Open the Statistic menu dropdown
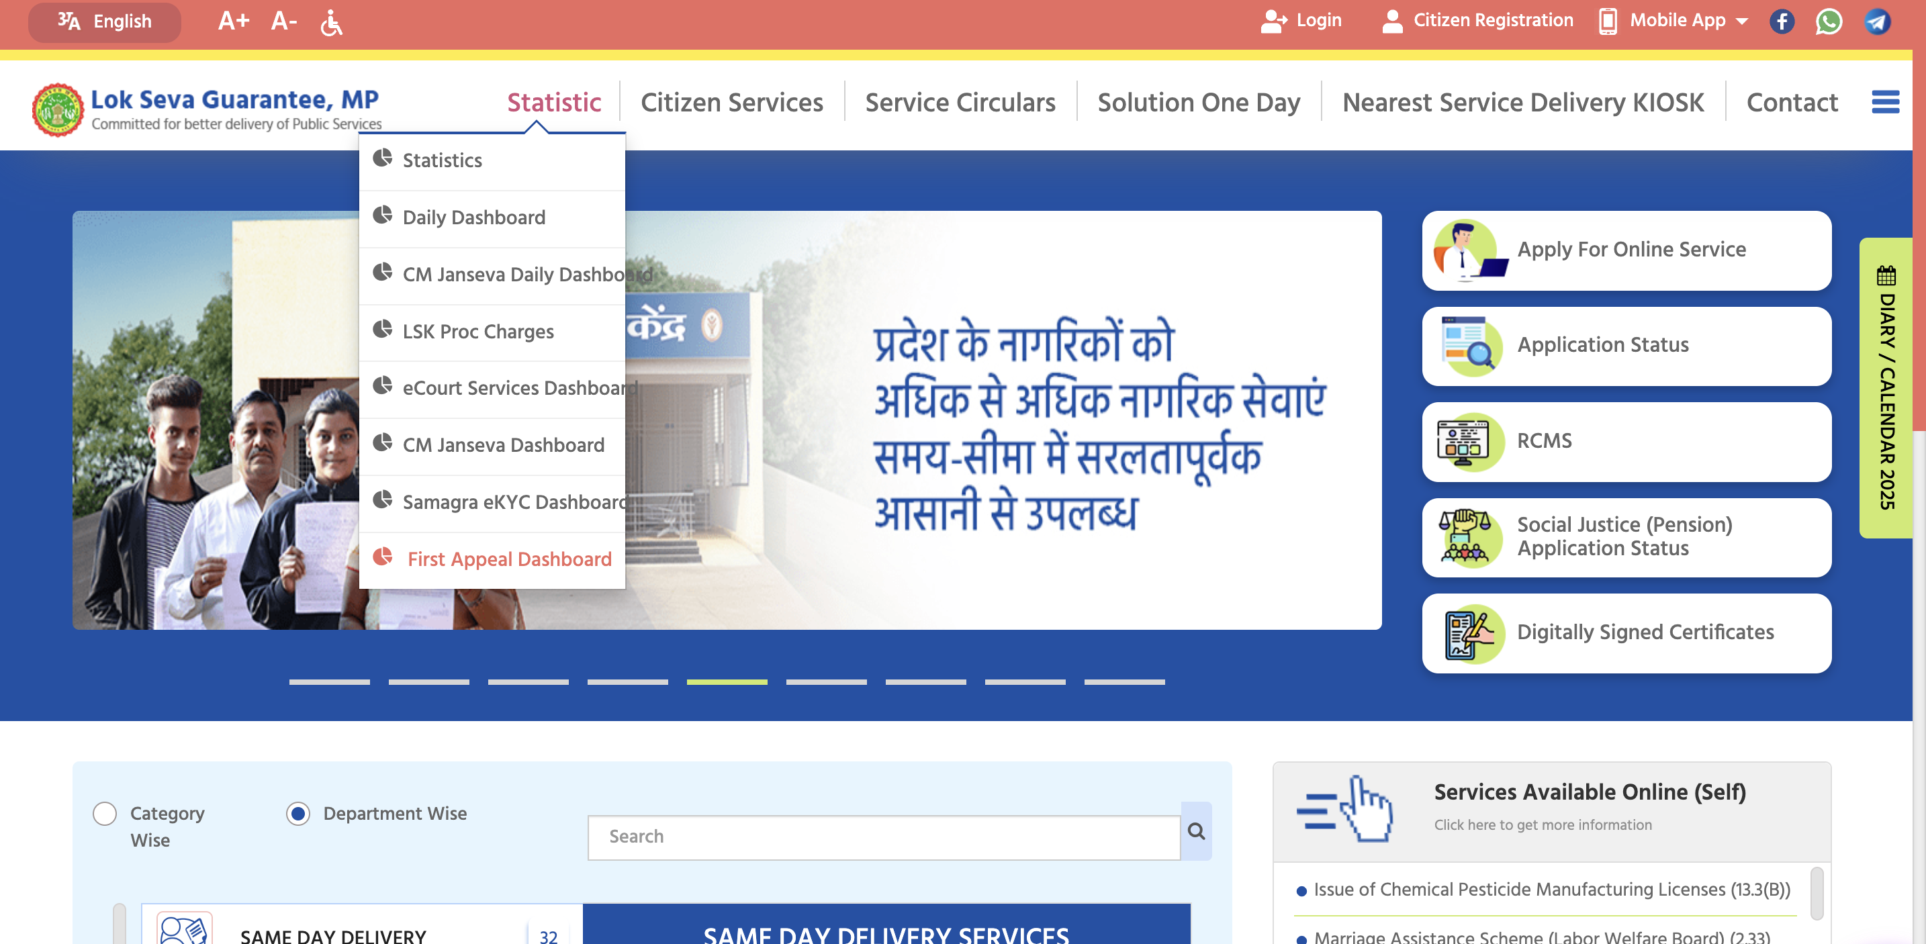Image resolution: width=1926 pixels, height=944 pixels. [554, 101]
